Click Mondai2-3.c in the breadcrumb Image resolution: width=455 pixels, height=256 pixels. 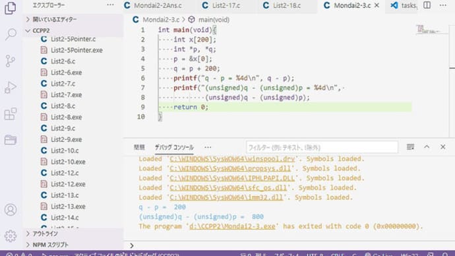[161, 19]
